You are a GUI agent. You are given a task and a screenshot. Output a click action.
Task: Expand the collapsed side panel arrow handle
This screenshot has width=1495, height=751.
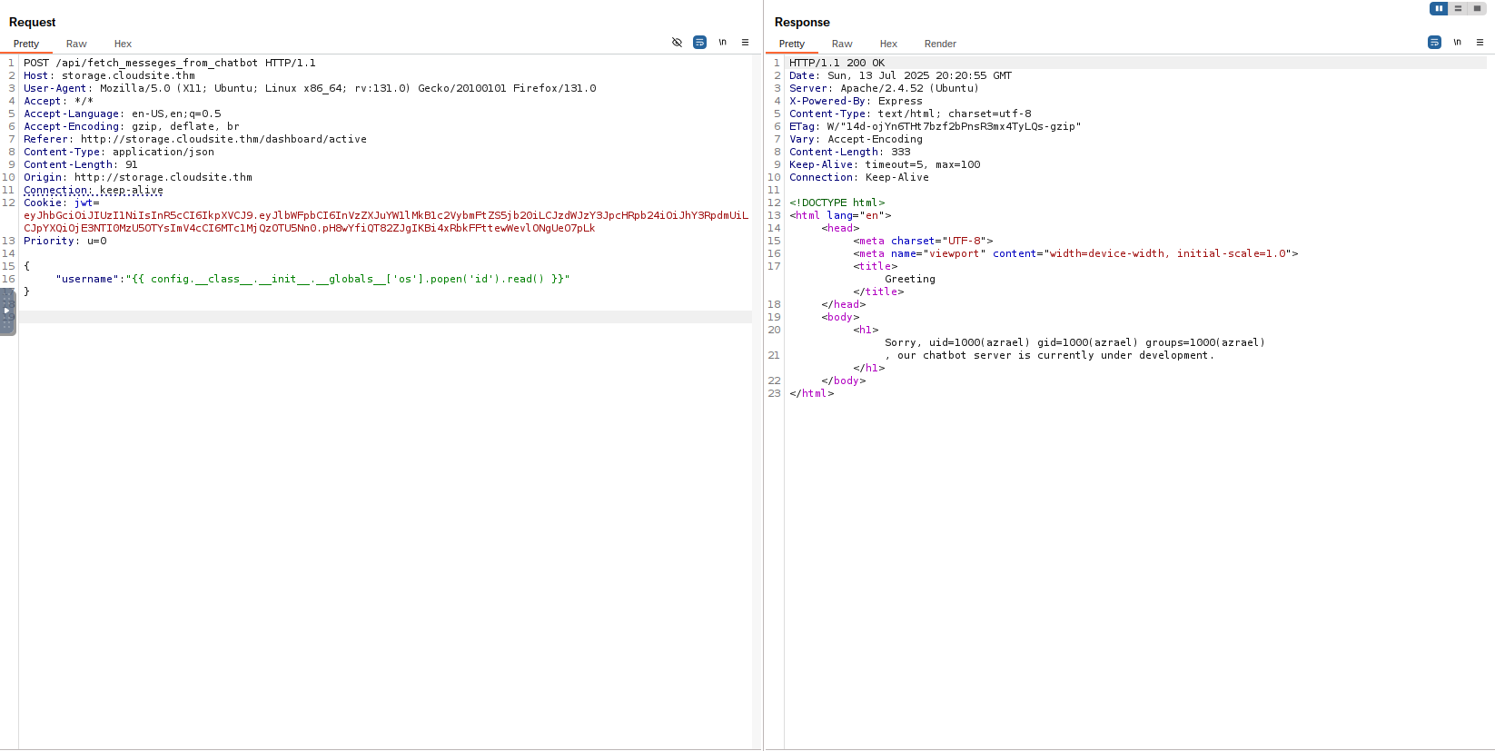(x=7, y=311)
